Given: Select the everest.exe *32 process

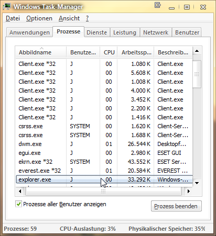Looking at the screenshot, I should pyautogui.click(x=104, y=171).
